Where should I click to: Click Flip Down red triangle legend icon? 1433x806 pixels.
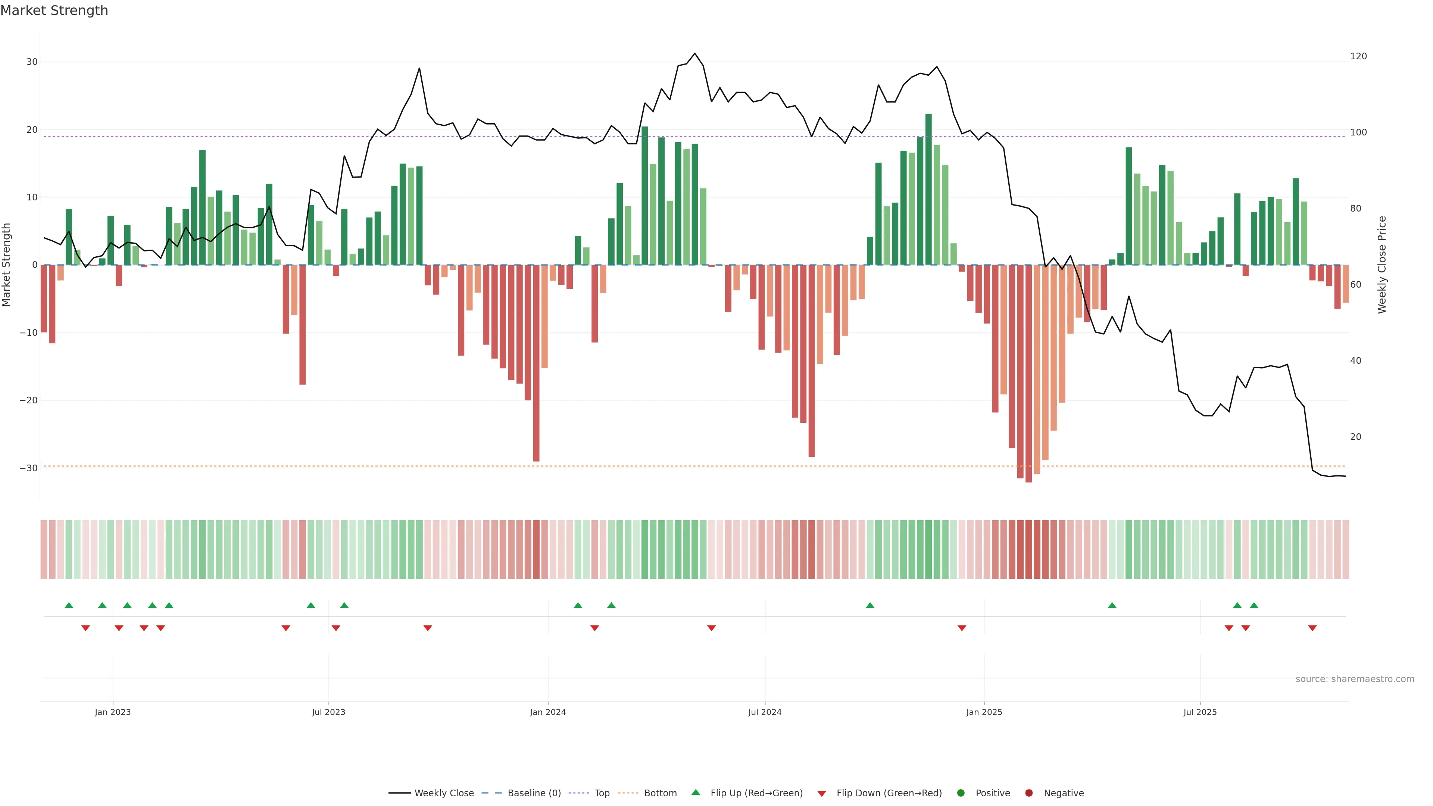point(822,794)
